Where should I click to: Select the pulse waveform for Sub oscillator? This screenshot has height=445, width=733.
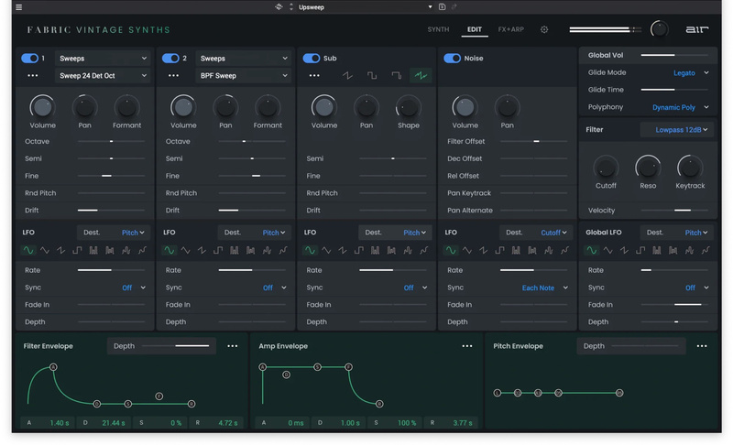tap(396, 75)
